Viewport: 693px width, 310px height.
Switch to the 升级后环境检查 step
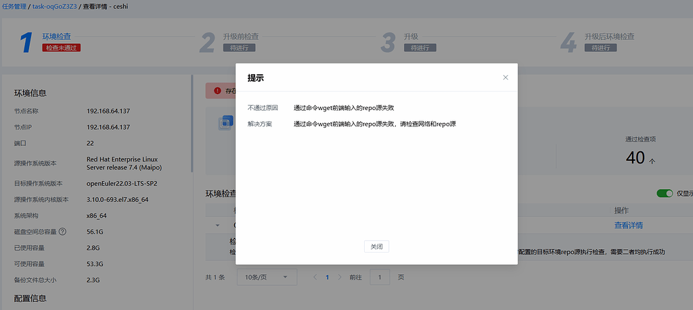click(609, 36)
